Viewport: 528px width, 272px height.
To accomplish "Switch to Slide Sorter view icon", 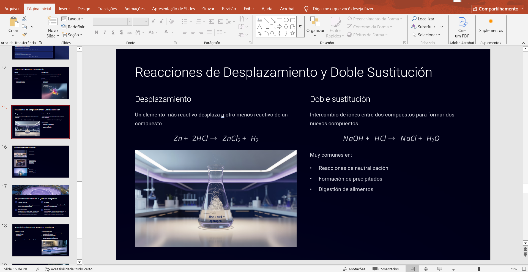I will (x=426, y=269).
